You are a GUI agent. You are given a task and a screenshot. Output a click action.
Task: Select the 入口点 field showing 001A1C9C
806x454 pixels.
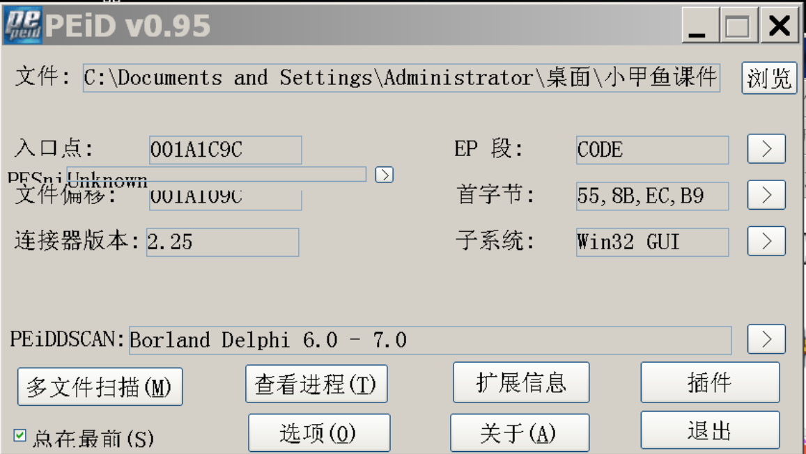(225, 150)
